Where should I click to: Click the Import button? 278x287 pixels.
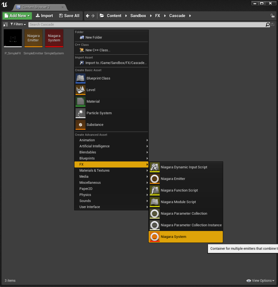coord(44,16)
